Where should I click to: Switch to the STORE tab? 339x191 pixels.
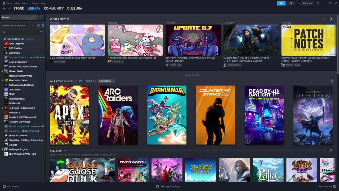[x=19, y=8]
